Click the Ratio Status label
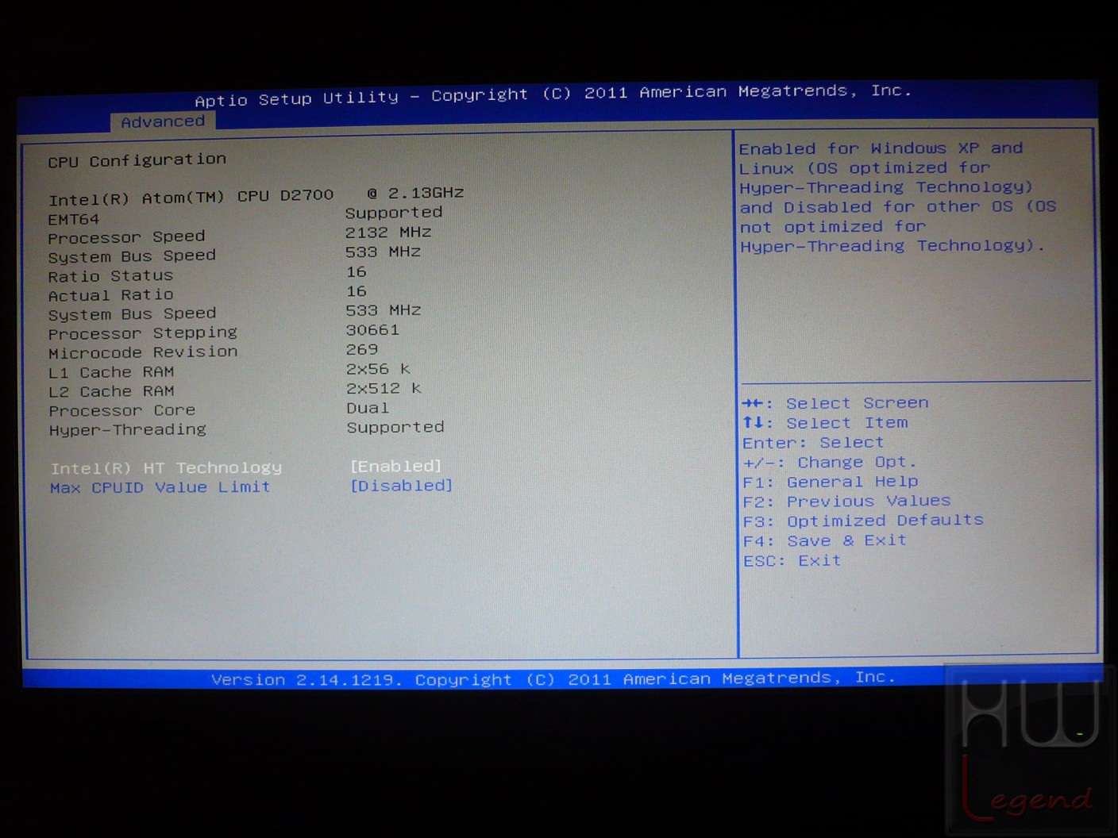Viewport: 1118px width, 838px height. pyautogui.click(x=110, y=276)
